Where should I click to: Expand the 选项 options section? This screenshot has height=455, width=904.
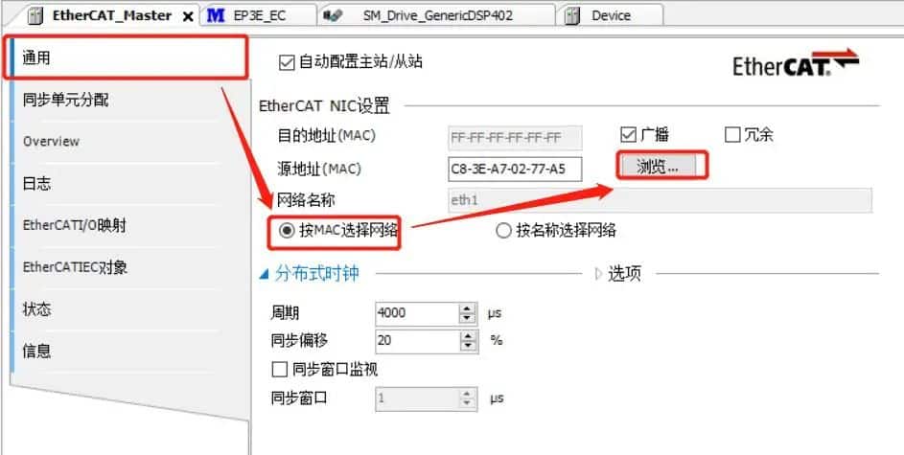point(598,274)
